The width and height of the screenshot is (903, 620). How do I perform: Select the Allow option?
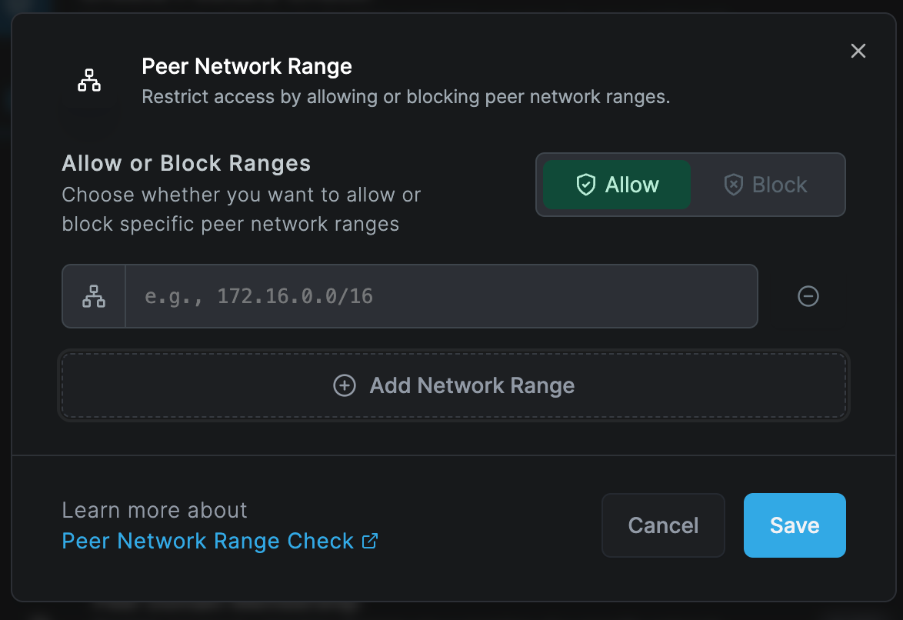617,185
